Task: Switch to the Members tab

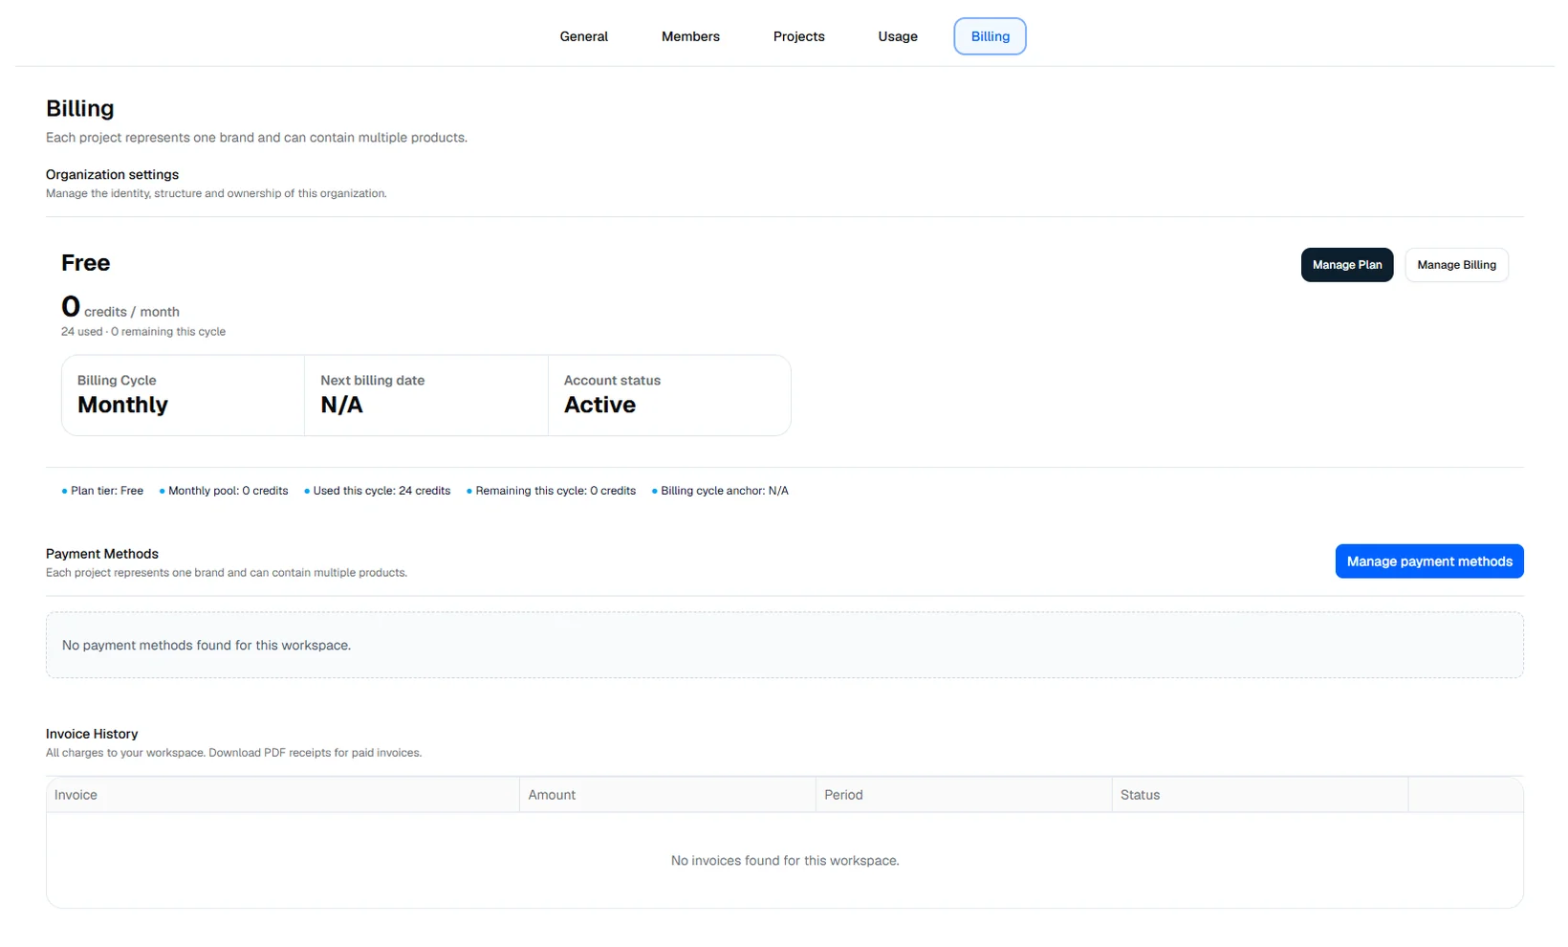Action: point(690,36)
